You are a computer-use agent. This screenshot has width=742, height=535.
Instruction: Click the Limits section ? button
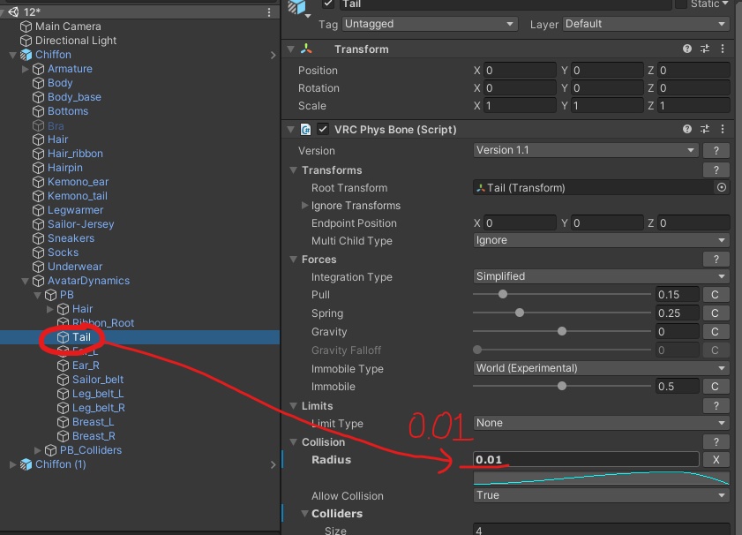coord(716,406)
